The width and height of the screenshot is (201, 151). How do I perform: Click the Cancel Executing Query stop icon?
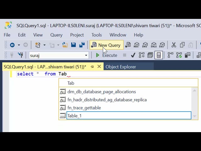(x=124, y=55)
